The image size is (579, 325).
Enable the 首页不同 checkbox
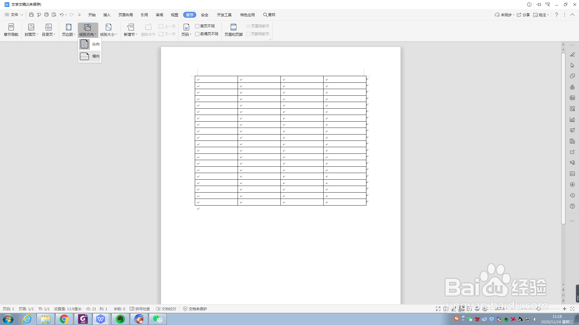tap(197, 26)
